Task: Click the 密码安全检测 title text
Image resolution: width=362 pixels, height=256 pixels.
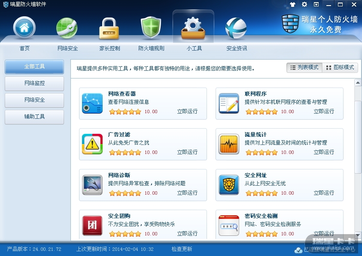Action: tap(261, 216)
